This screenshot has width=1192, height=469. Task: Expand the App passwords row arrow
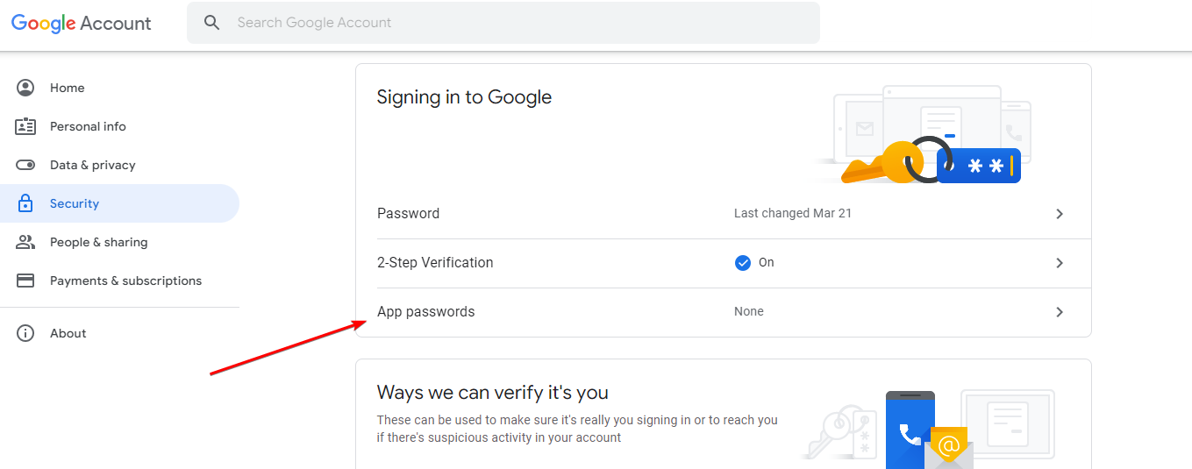click(x=1060, y=312)
